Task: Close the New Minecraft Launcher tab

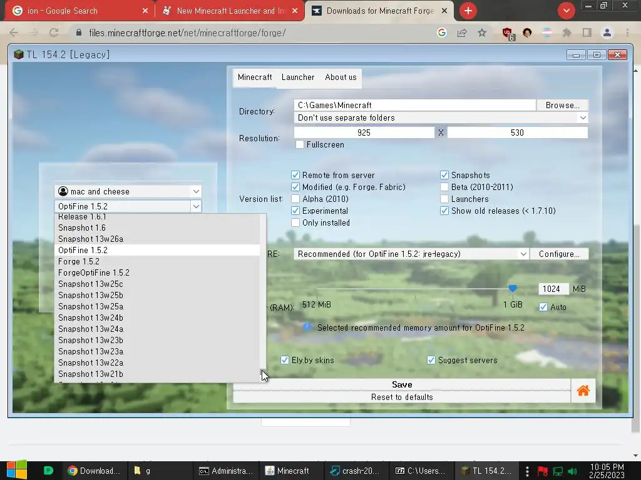Action: click(x=295, y=11)
